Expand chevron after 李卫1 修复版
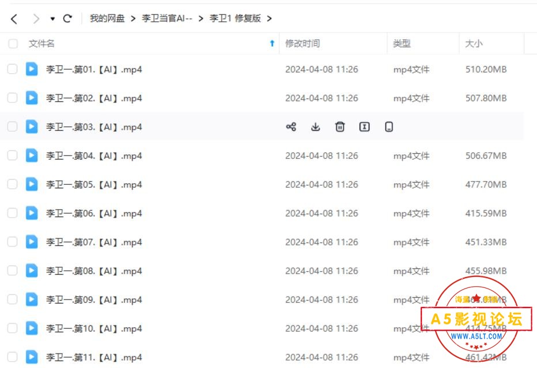Image resolution: width=537 pixels, height=368 pixels. pos(270,18)
